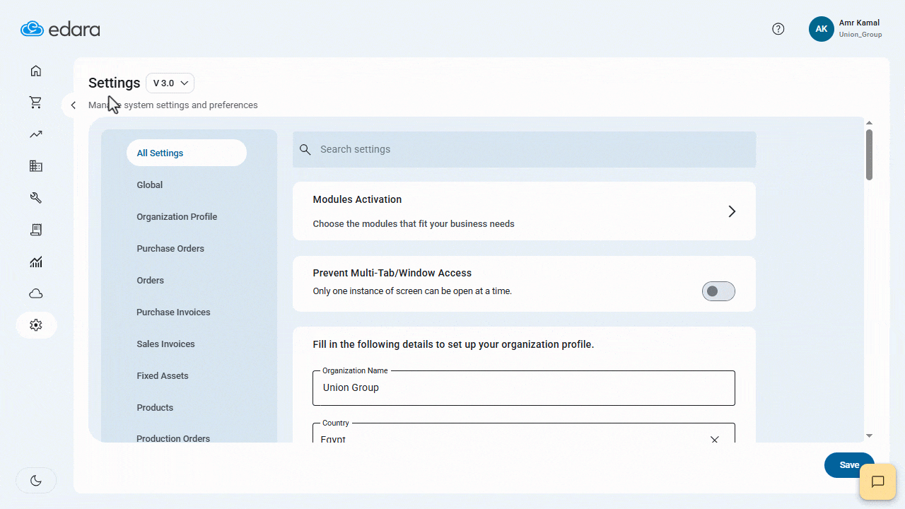The width and height of the screenshot is (905, 509).
Task: Select Production Orders category
Action: click(x=173, y=438)
